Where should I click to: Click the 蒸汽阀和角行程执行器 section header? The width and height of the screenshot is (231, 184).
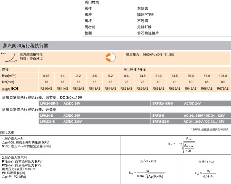[x=26, y=45]
